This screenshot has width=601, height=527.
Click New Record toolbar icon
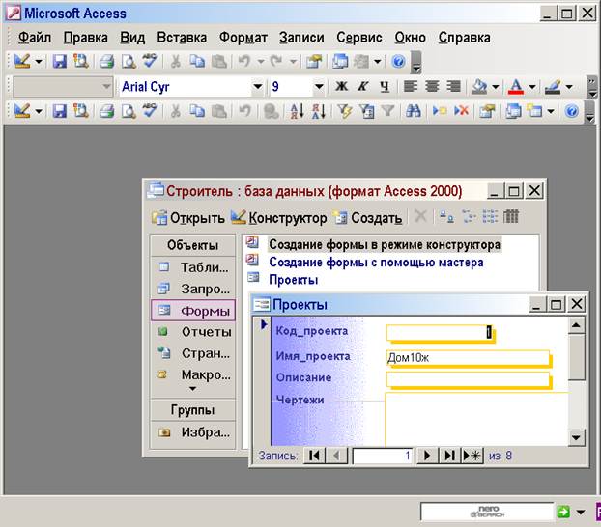[x=440, y=111]
